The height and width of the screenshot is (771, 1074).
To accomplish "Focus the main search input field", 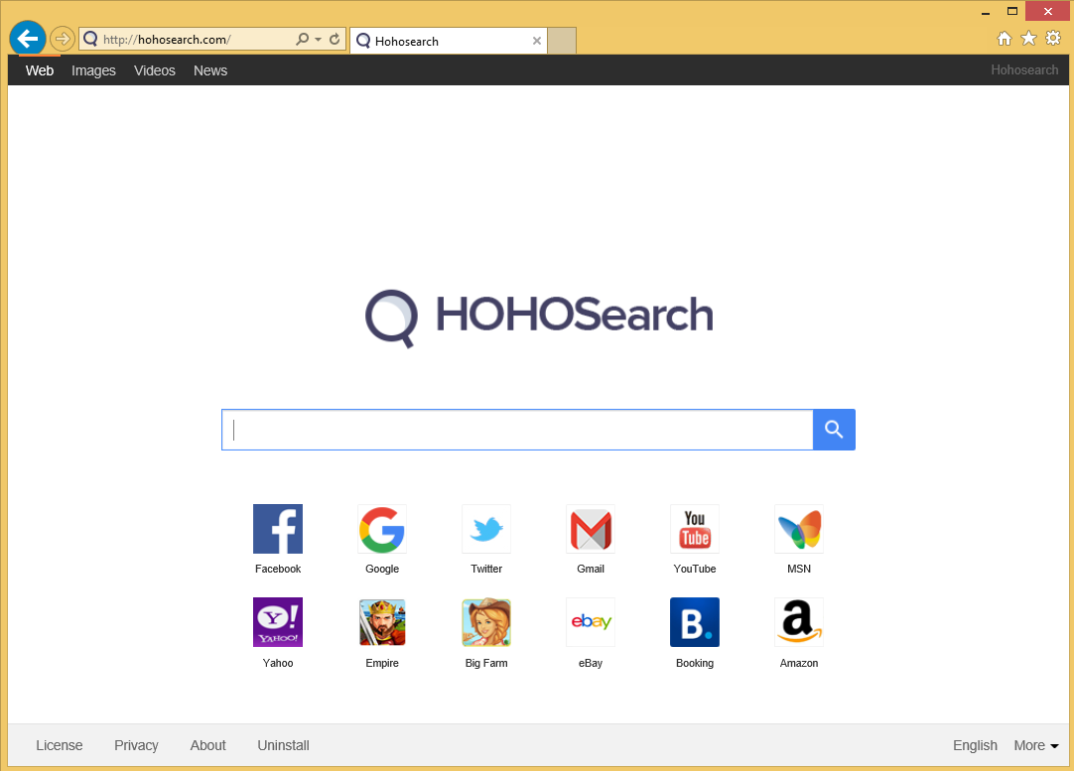I will click(x=517, y=430).
